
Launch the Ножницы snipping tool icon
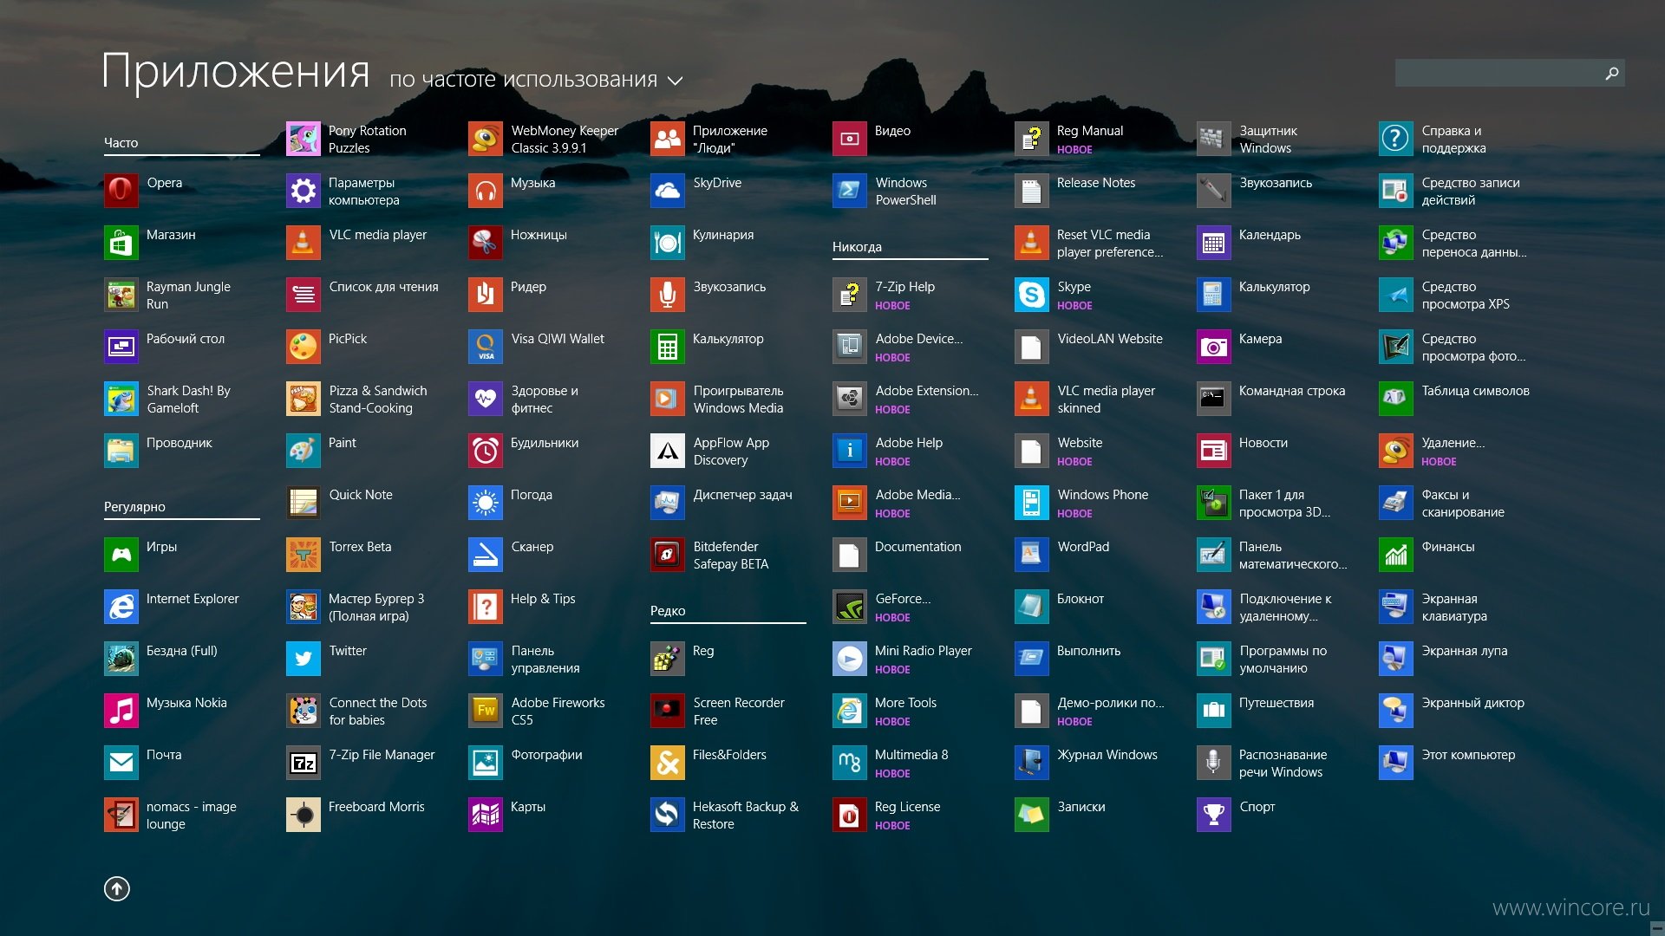coord(486,243)
